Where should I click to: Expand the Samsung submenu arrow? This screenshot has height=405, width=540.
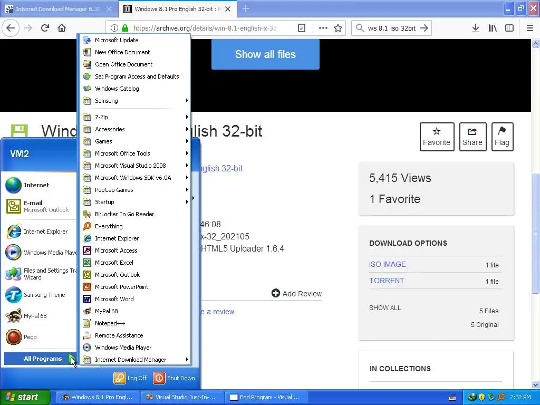(x=187, y=101)
